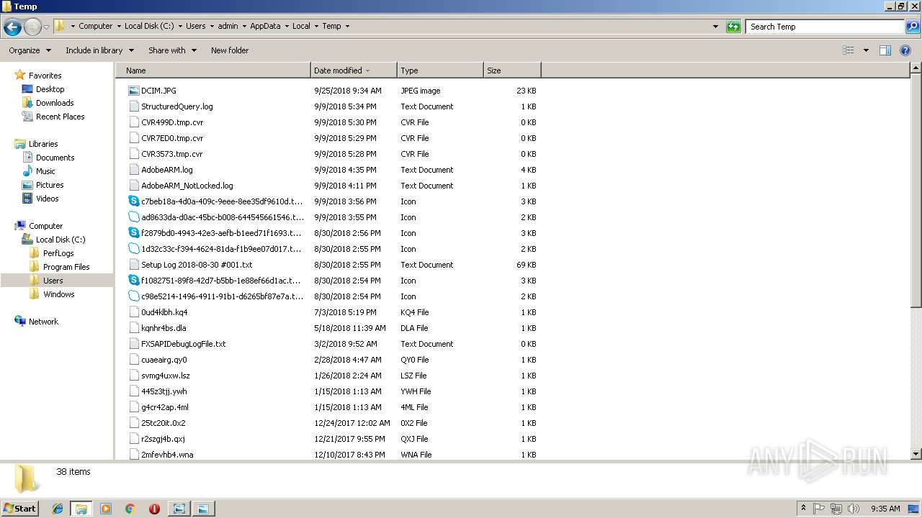Viewport: 922px width, 518px height.
Task: Toggle the preview pane icon
Action: [x=885, y=50]
